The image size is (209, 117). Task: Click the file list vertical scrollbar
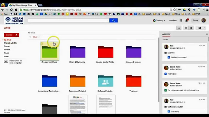pos(158,70)
